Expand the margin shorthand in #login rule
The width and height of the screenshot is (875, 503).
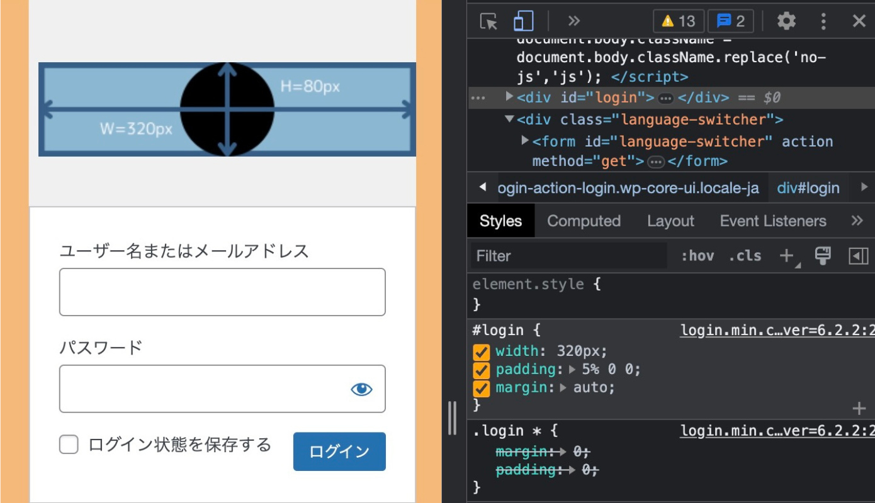coord(564,388)
